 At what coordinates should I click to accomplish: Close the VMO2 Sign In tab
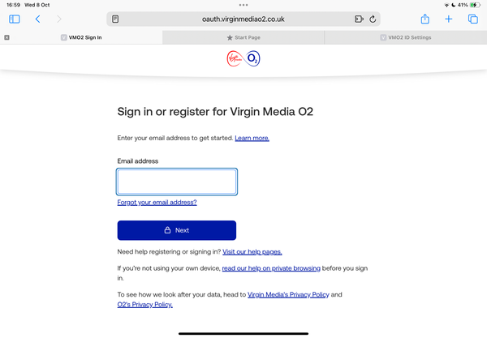[7, 37]
